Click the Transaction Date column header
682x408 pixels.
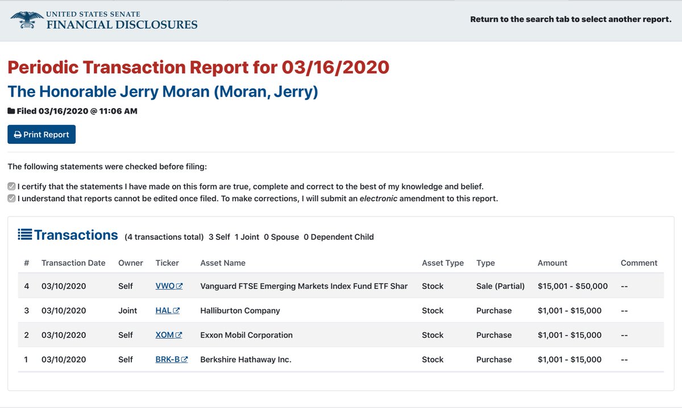[x=73, y=263]
